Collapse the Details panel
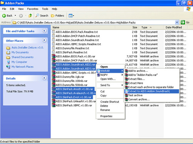 [x=44, y=78]
